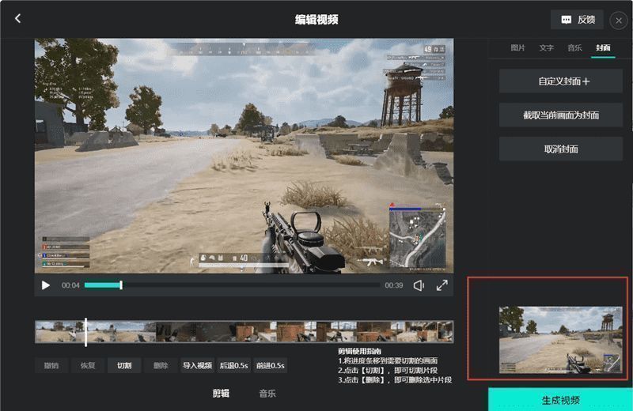The width and height of the screenshot is (633, 411).
Task: Open the 反馈 feedback dialog
Action: tap(577, 20)
